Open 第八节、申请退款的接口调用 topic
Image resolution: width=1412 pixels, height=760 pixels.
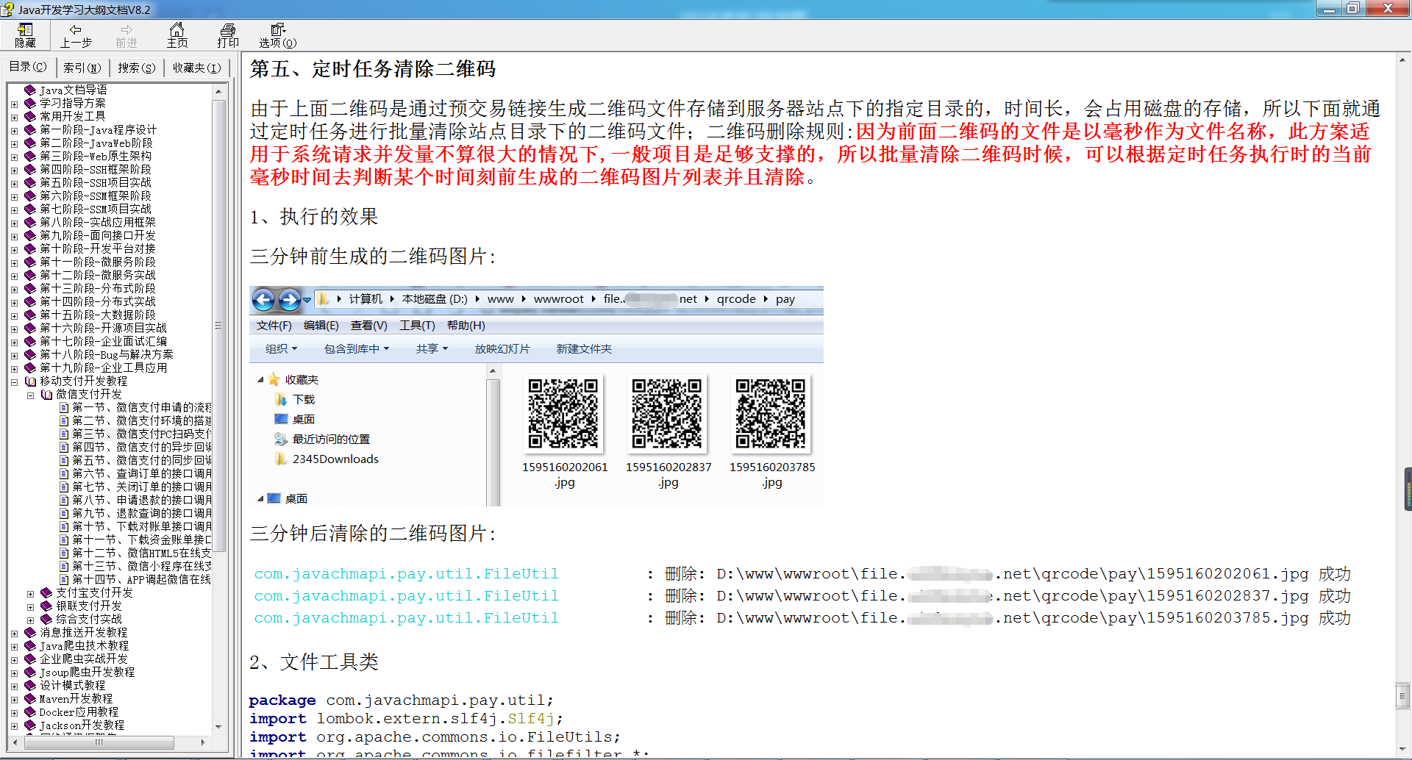click(x=142, y=501)
